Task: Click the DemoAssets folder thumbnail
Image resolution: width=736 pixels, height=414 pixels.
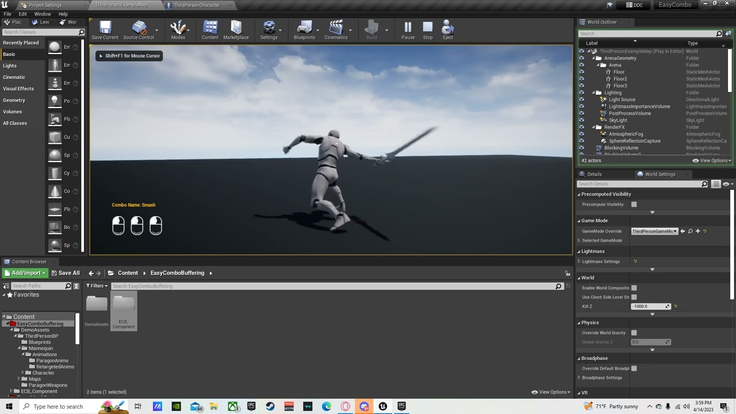Action: 97,303
